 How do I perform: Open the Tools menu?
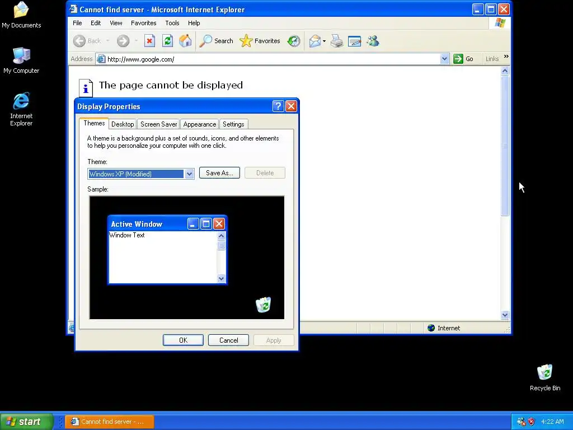click(x=172, y=22)
